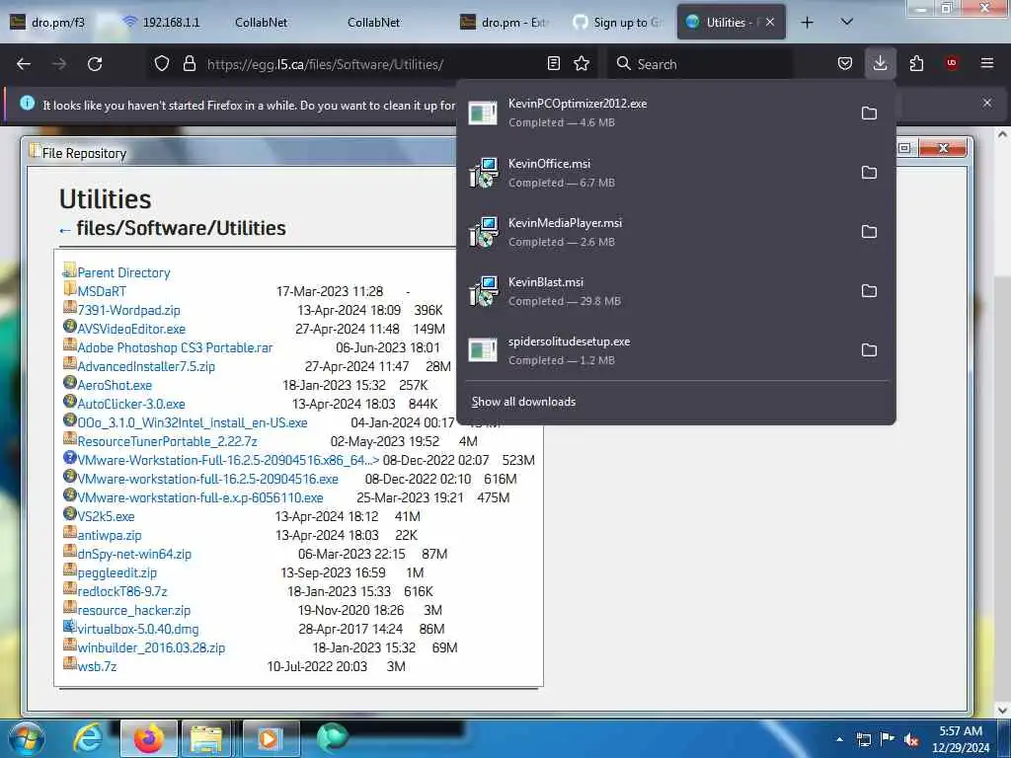Dismiss the Firefox refresh notification bar

coord(987,103)
